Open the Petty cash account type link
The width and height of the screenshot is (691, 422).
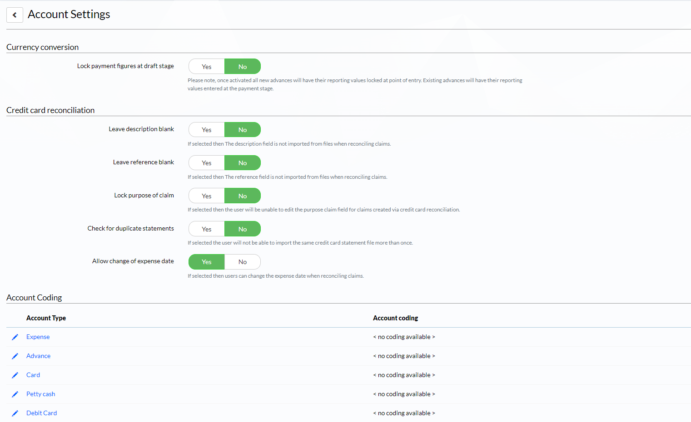tap(41, 394)
